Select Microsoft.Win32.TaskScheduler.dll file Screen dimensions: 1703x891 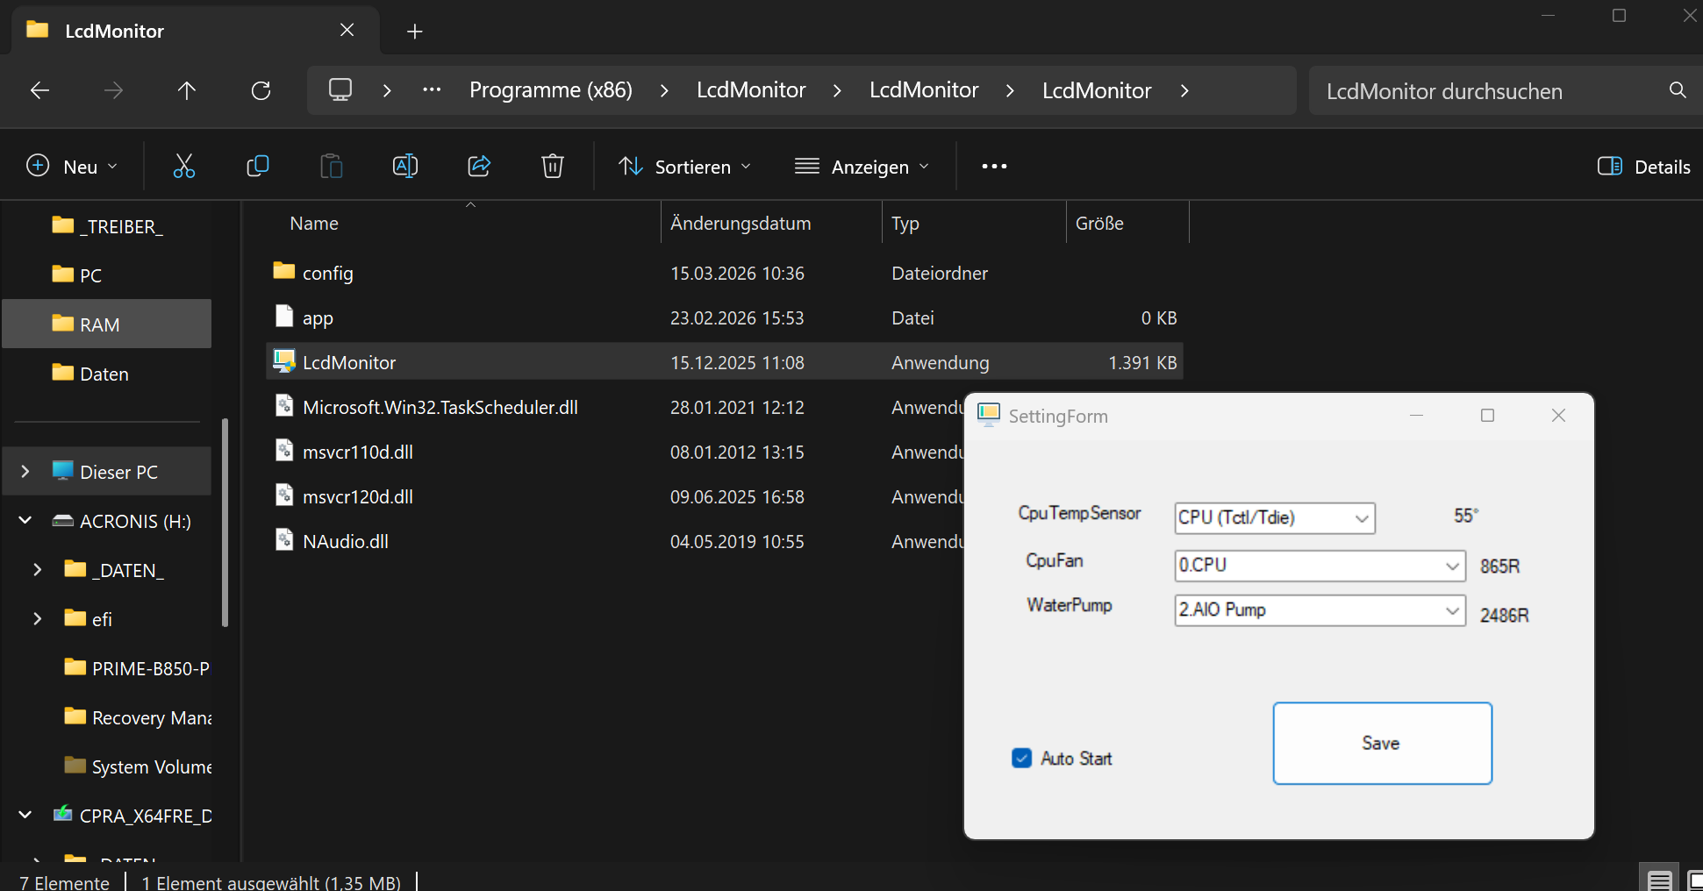click(x=615, y=407)
